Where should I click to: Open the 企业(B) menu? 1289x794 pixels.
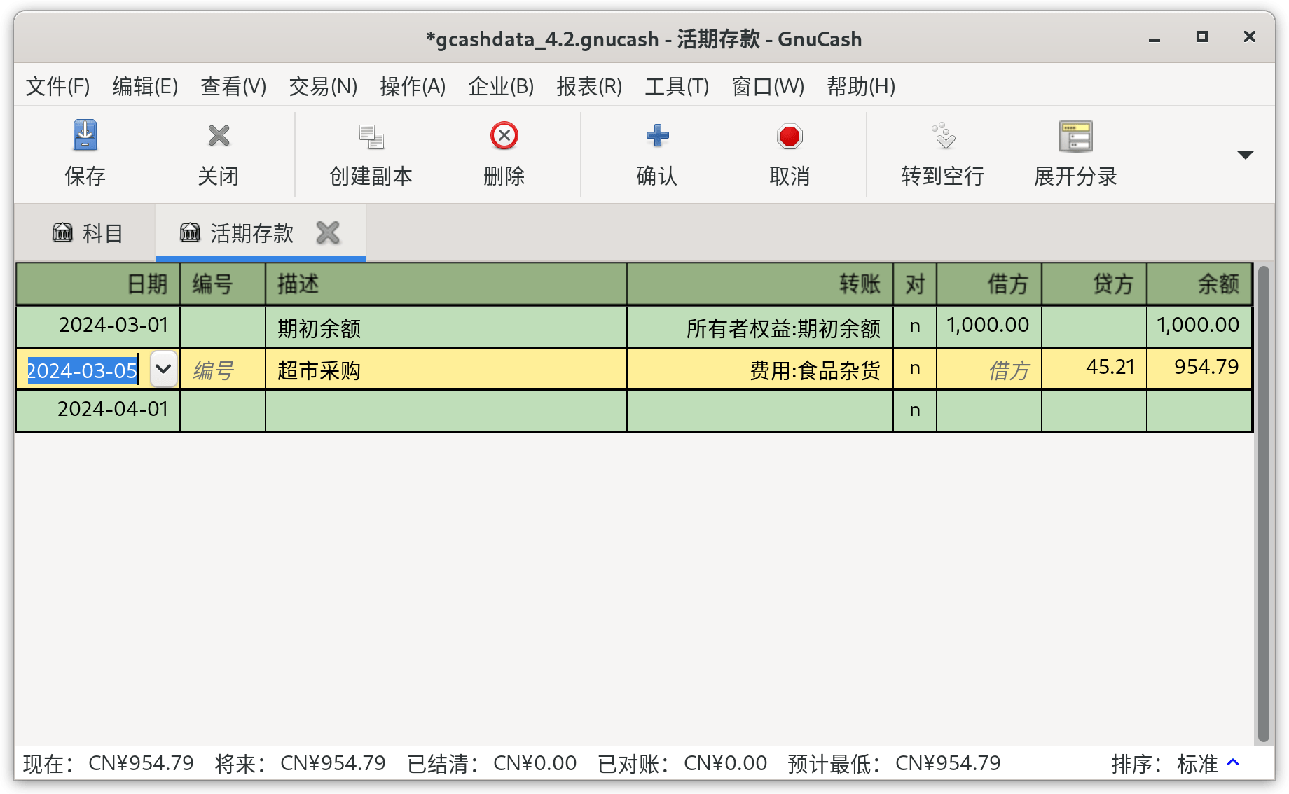click(x=501, y=86)
